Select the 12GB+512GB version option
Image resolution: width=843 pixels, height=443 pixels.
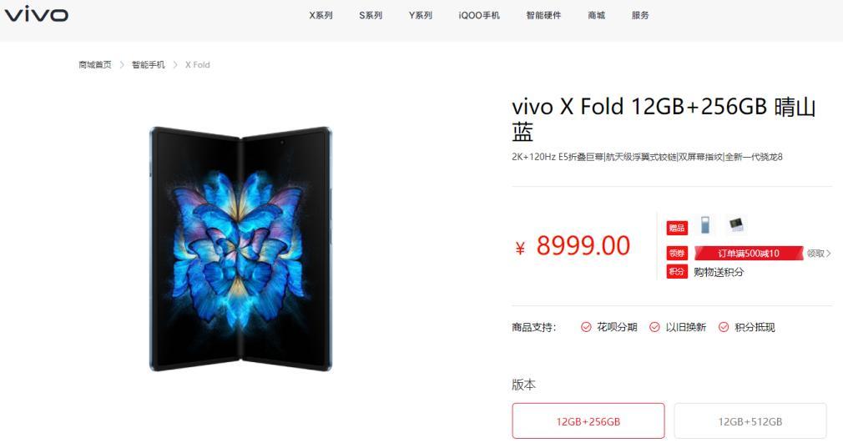[x=750, y=421]
